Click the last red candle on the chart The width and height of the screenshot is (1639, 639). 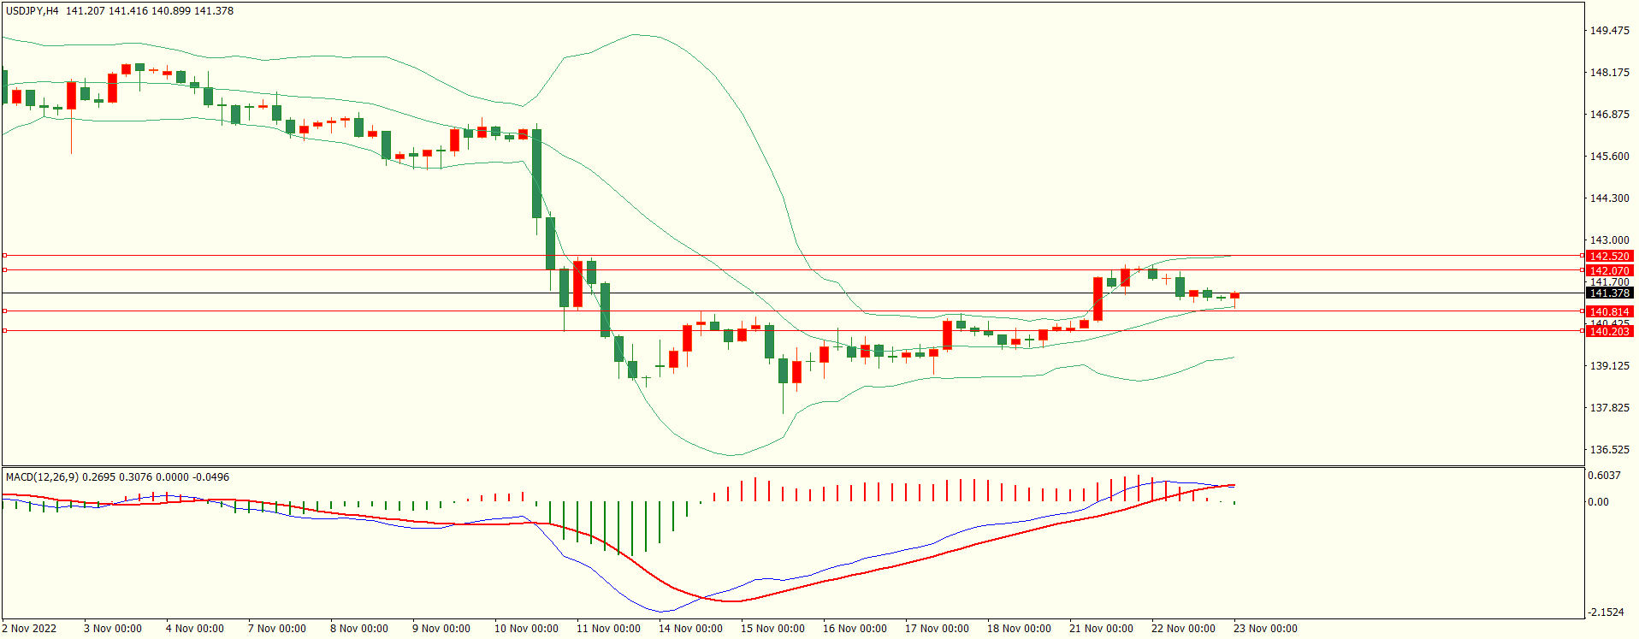pyautogui.click(x=1234, y=296)
